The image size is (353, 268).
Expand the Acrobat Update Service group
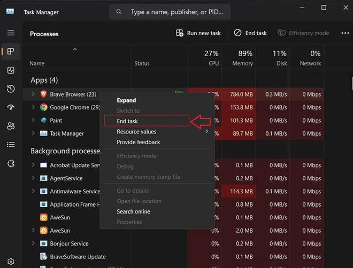[x=33, y=165]
